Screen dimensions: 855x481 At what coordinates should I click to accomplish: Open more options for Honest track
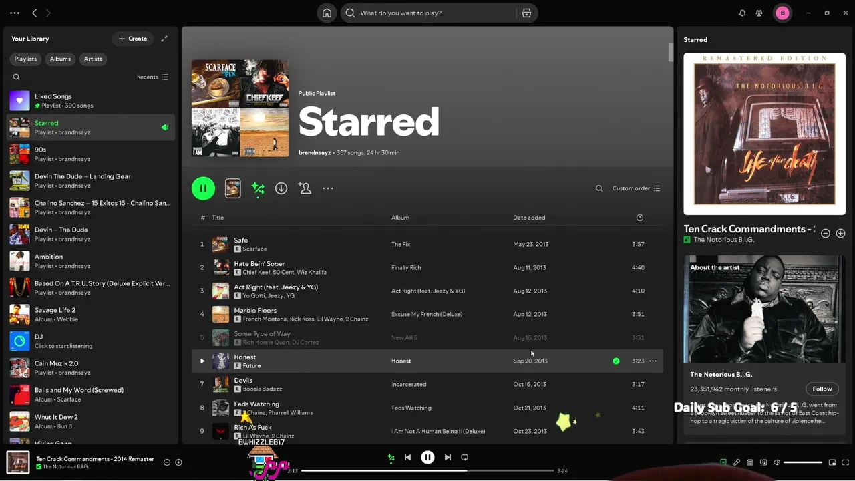click(x=653, y=361)
